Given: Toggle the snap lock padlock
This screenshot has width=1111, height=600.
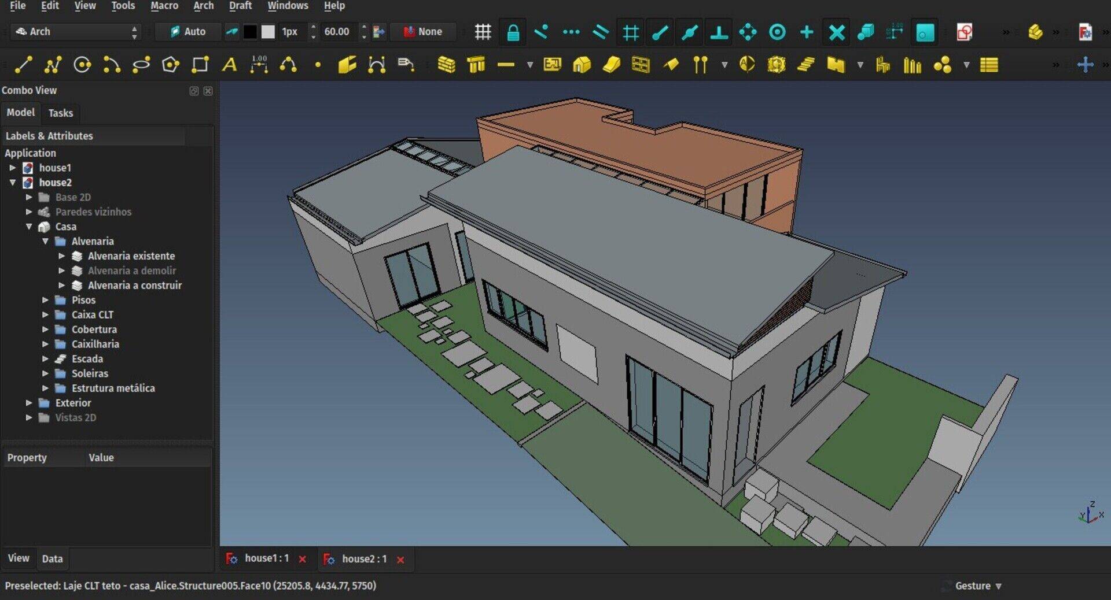Looking at the screenshot, I should tap(513, 32).
